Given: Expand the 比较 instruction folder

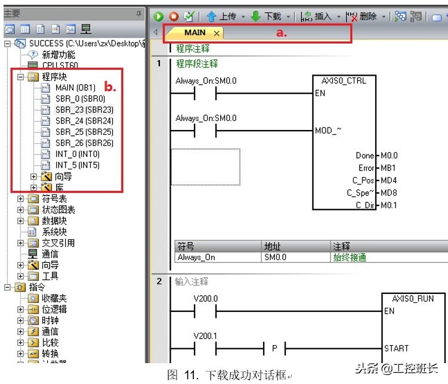Looking at the screenshot, I should pos(20,343).
